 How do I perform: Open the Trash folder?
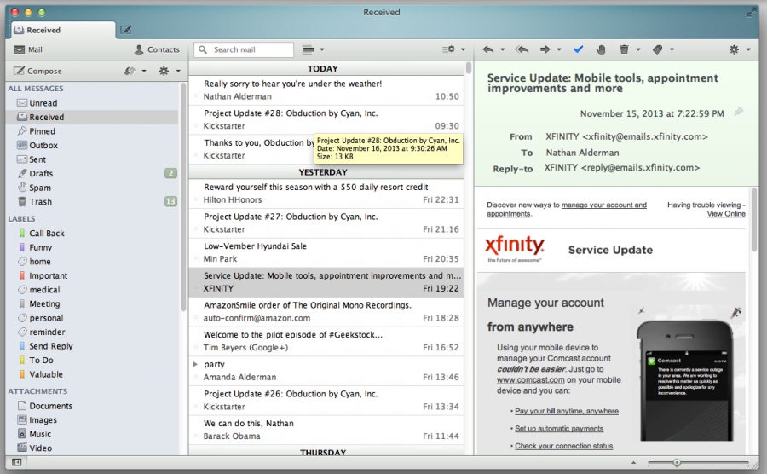click(93, 201)
